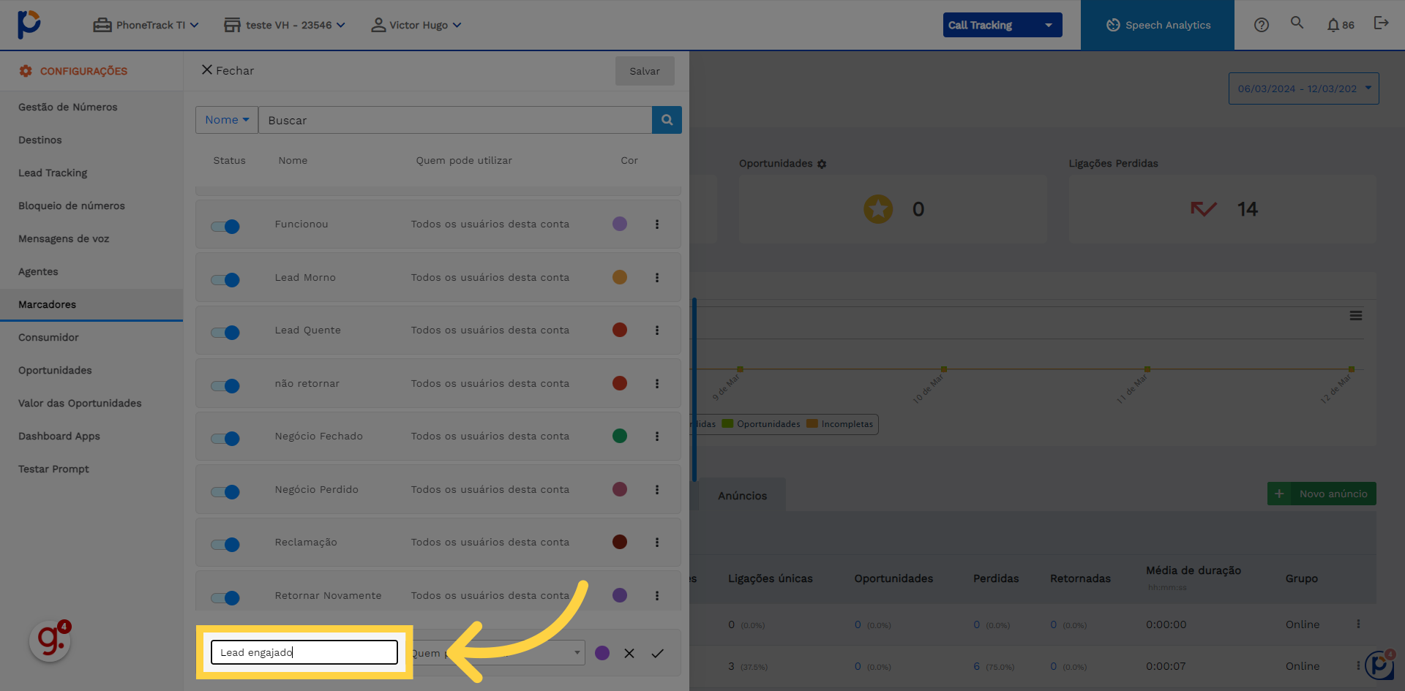
Task: Open options menu for Lead Quente marker
Action: (x=657, y=331)
